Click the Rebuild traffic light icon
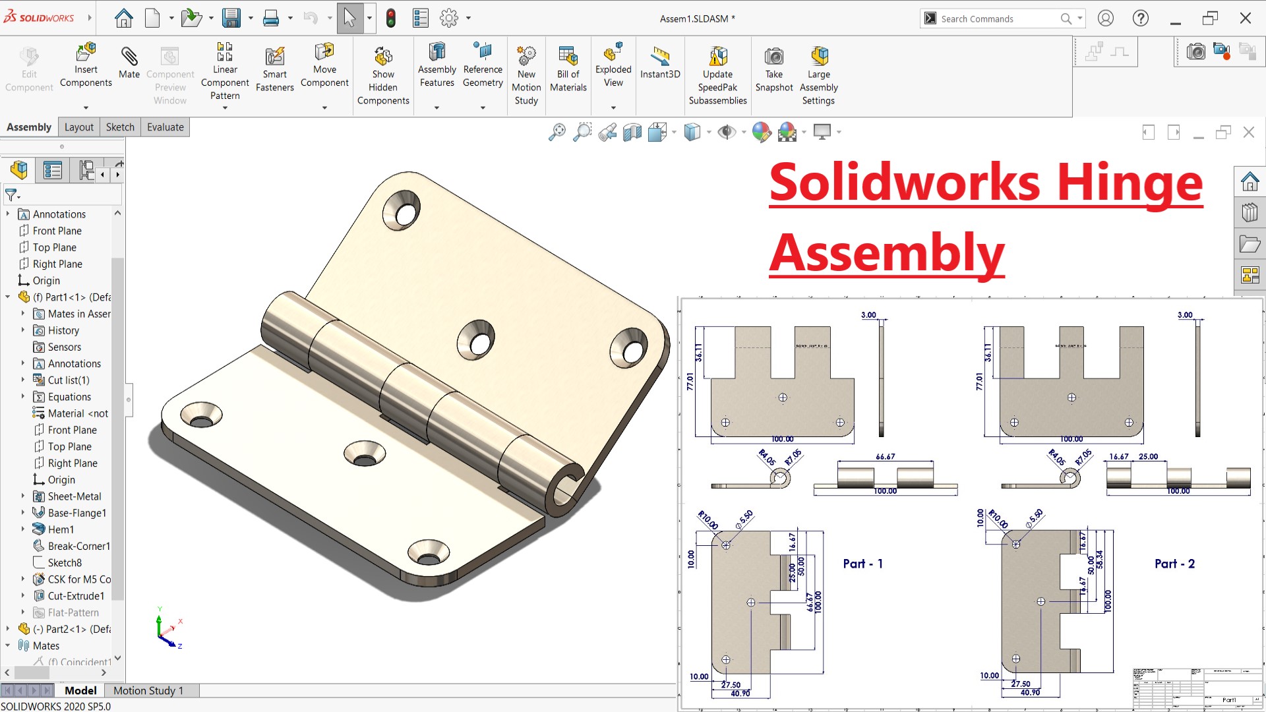 point(391,18)
